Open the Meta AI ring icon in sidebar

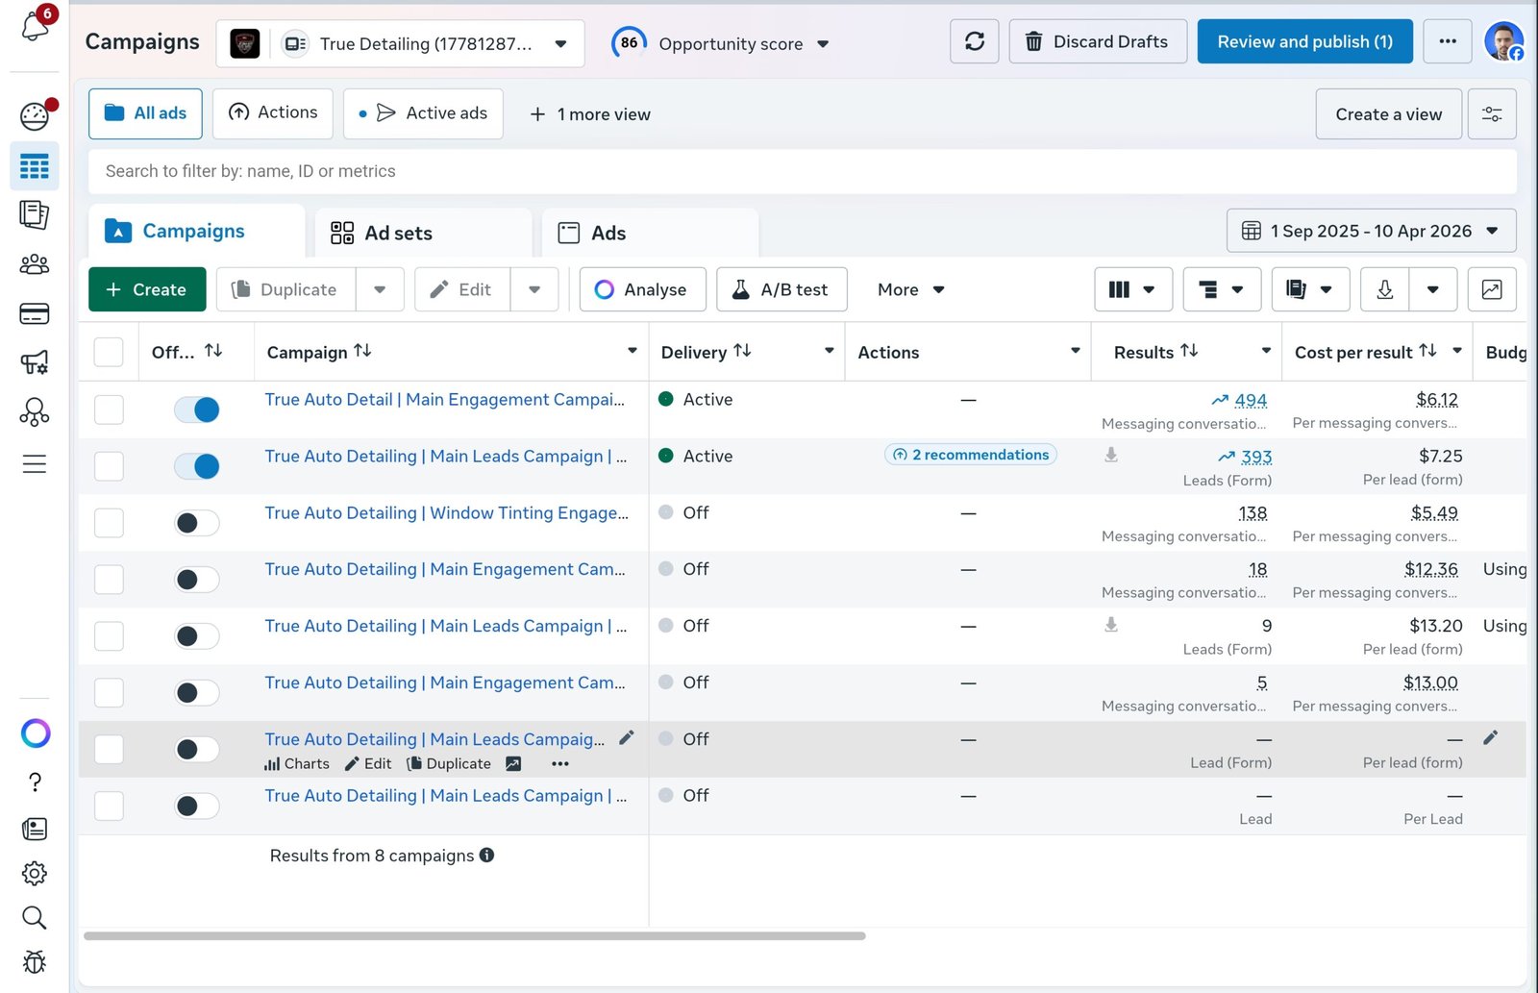click(x=36, y=733)
